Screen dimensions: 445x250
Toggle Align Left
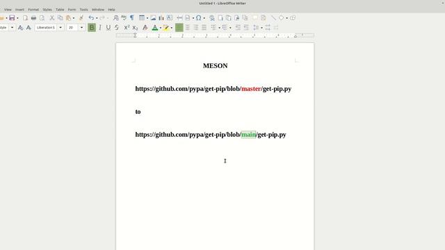[x=179, y=28]
